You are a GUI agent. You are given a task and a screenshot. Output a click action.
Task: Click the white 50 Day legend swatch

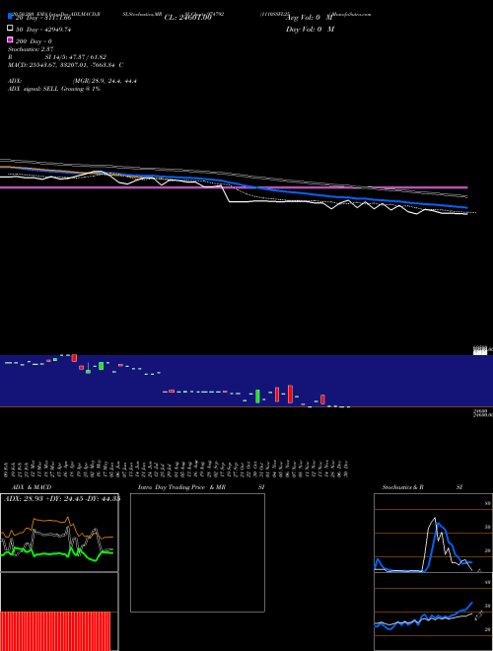[10, 28]
